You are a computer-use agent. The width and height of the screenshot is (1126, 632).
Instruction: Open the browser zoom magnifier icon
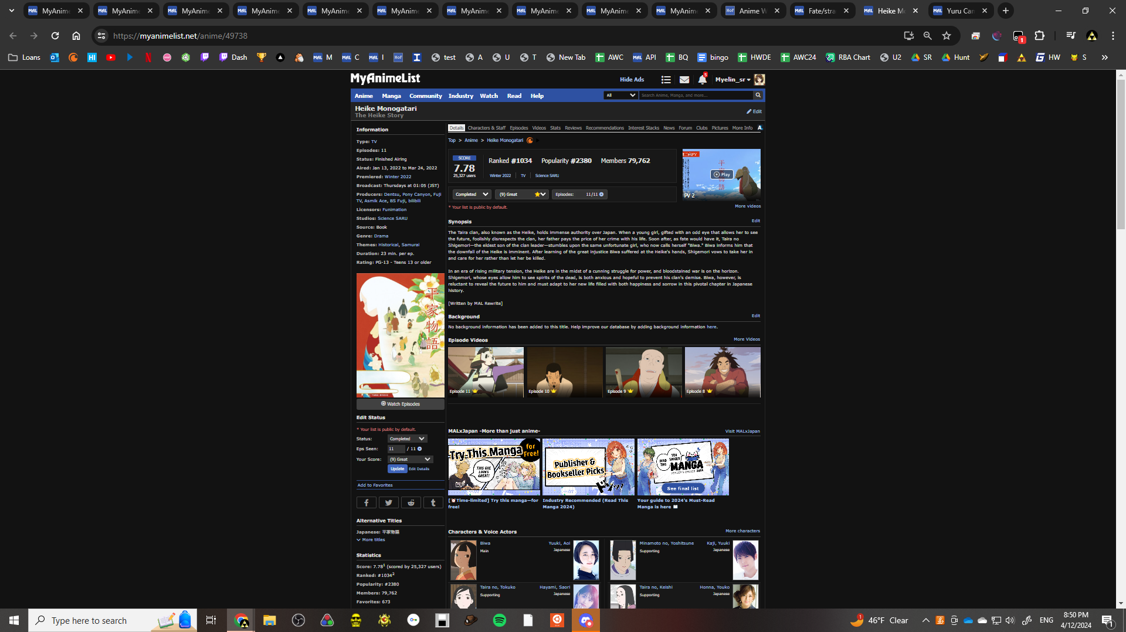click(x=927, y=36)
